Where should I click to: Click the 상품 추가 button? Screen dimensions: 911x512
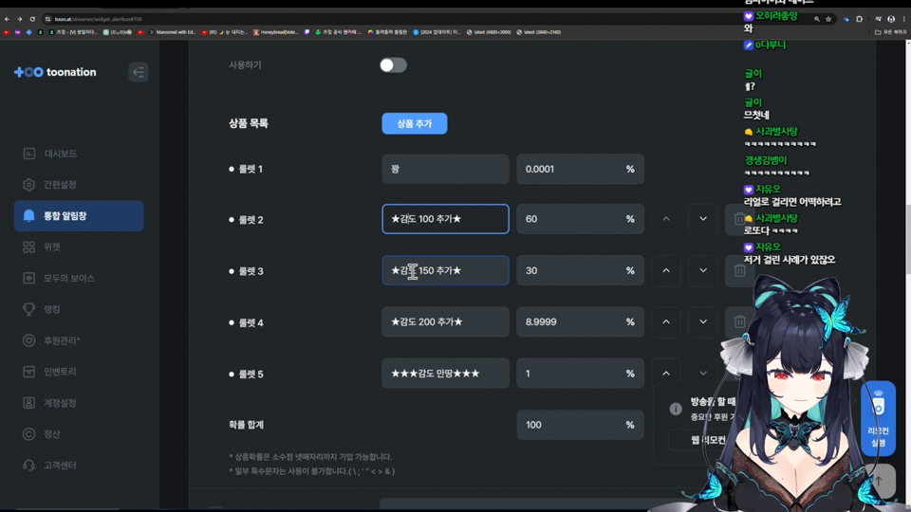[415, 123]
